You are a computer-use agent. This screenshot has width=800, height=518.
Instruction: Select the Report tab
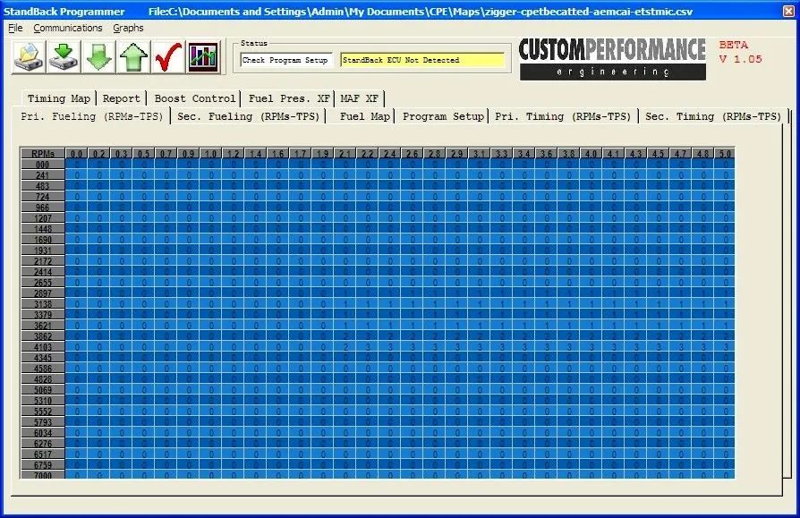[x=121, y=98]
